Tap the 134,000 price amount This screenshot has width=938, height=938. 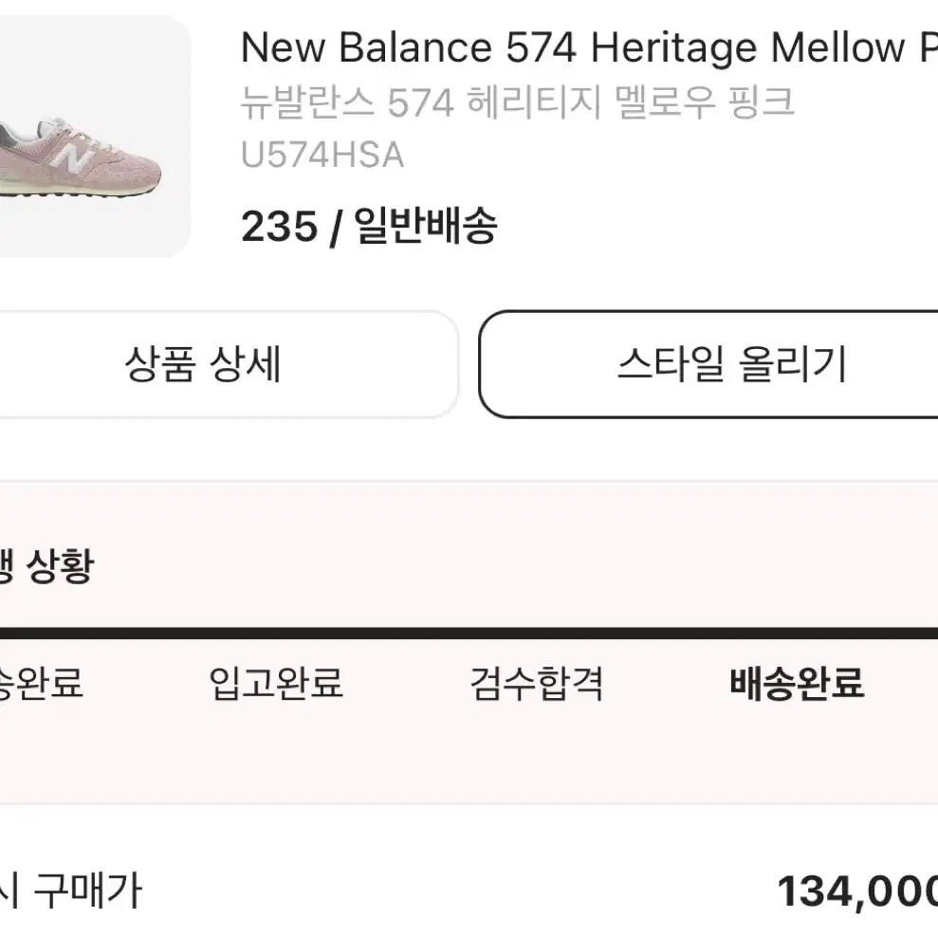coord(856,892)
